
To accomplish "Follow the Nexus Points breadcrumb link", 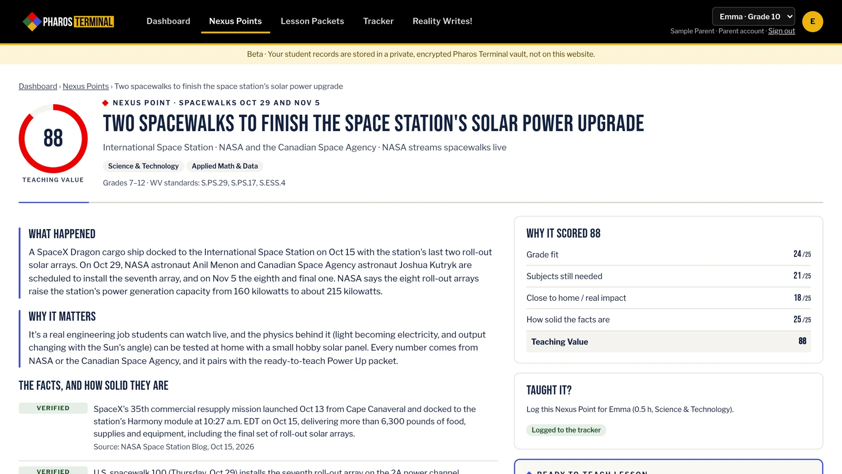I will (86, 86).
